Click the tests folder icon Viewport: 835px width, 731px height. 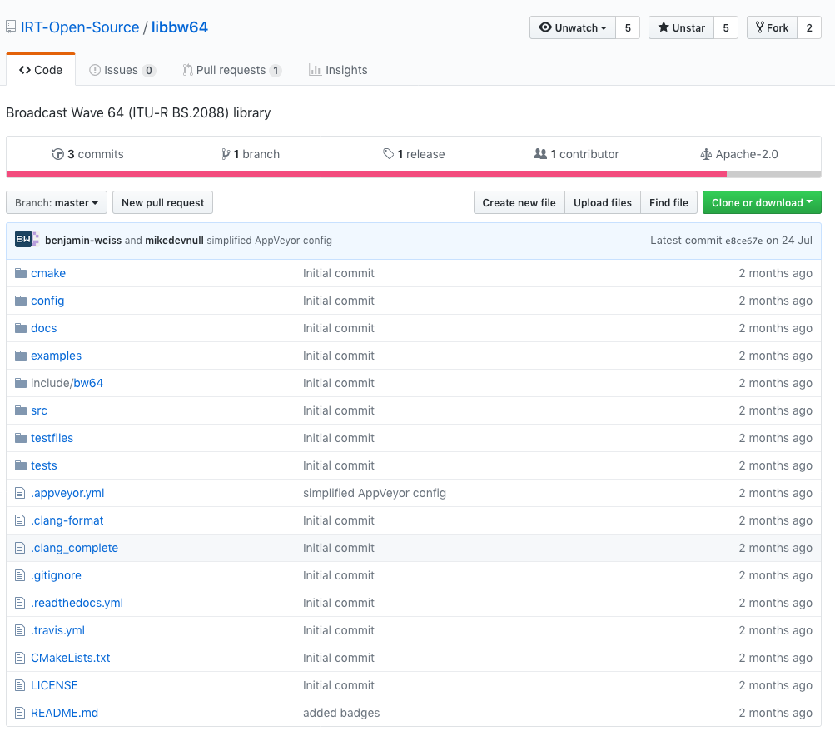pos(21,465)
